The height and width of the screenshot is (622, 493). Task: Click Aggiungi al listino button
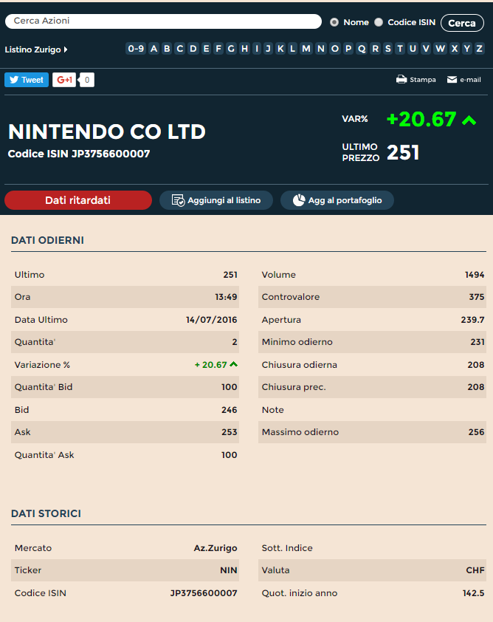click(216, 200)
